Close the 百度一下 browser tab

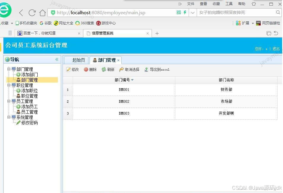pos(79,34)
